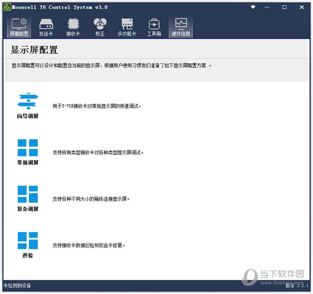Launch the 巡检 inspection tiles icon
The width and height of the screenshot is (313, 294).
pyautogui.click(x=28, y=241)
